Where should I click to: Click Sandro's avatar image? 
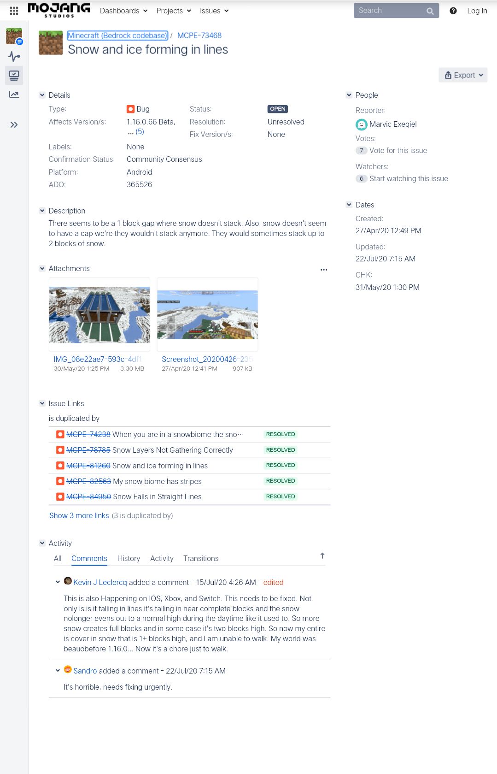[68, 669]
